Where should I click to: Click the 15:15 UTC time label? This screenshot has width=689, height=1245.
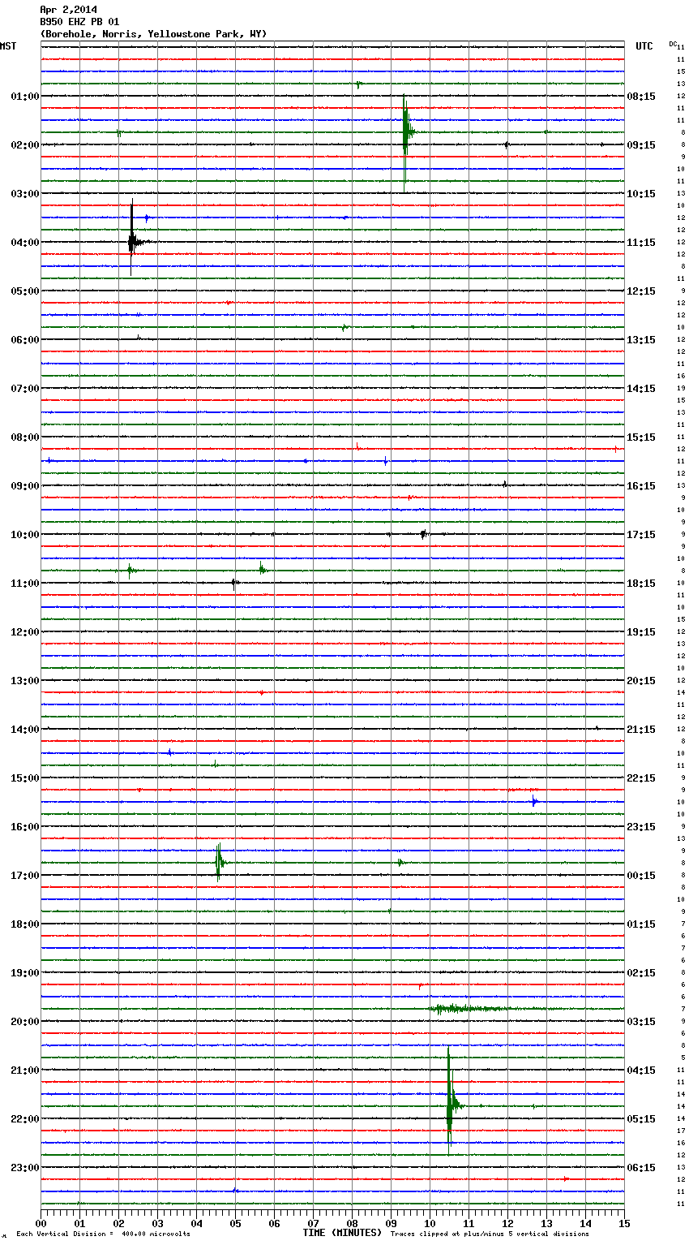641,437
